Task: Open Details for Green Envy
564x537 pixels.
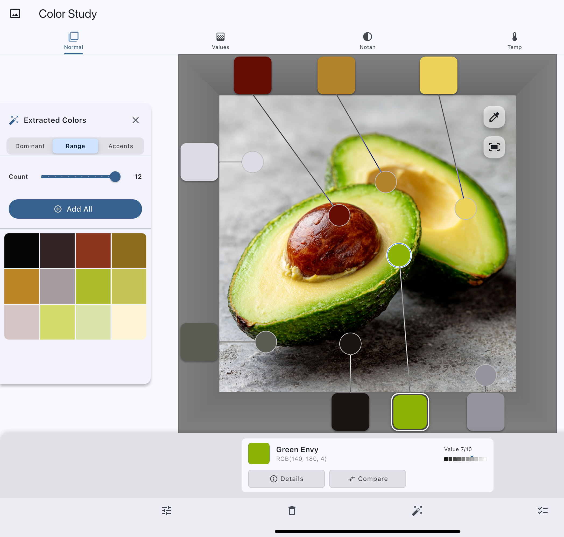Action: pos(286,479)
